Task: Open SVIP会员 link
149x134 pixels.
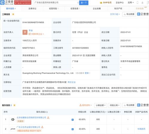Action: coord(107,3)
